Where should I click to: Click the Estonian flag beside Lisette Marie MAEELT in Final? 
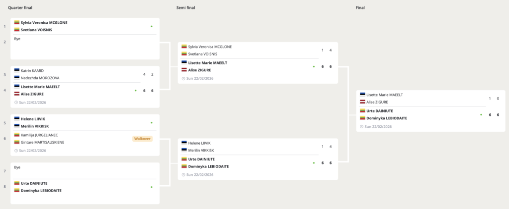coord(363,95)
